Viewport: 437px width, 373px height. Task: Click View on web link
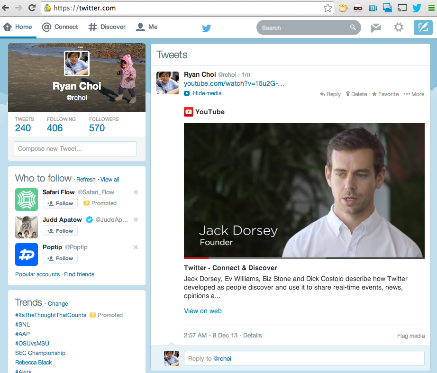pos(202,311)
